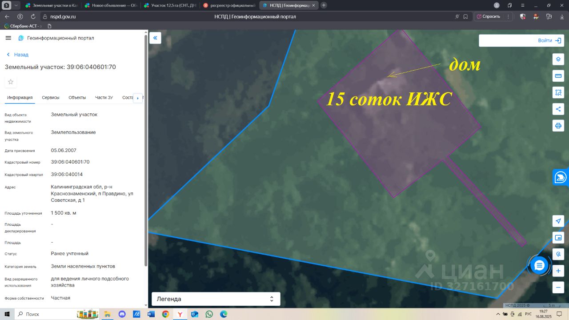Click the Спросить assistant button
The width and height of the screenshot is (569, 320).
[488, 16]
